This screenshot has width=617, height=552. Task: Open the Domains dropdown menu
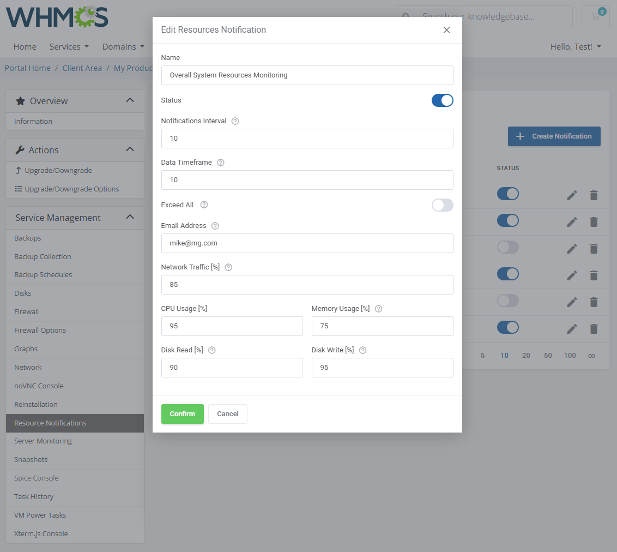123,47
